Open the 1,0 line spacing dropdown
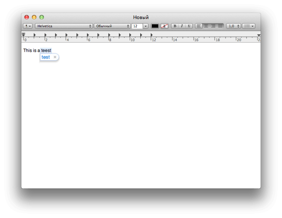The height and width of the screenshot is (218, 282). pos(233,26)
